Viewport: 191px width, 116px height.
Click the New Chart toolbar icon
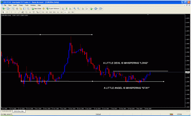[x=3, y=9]
